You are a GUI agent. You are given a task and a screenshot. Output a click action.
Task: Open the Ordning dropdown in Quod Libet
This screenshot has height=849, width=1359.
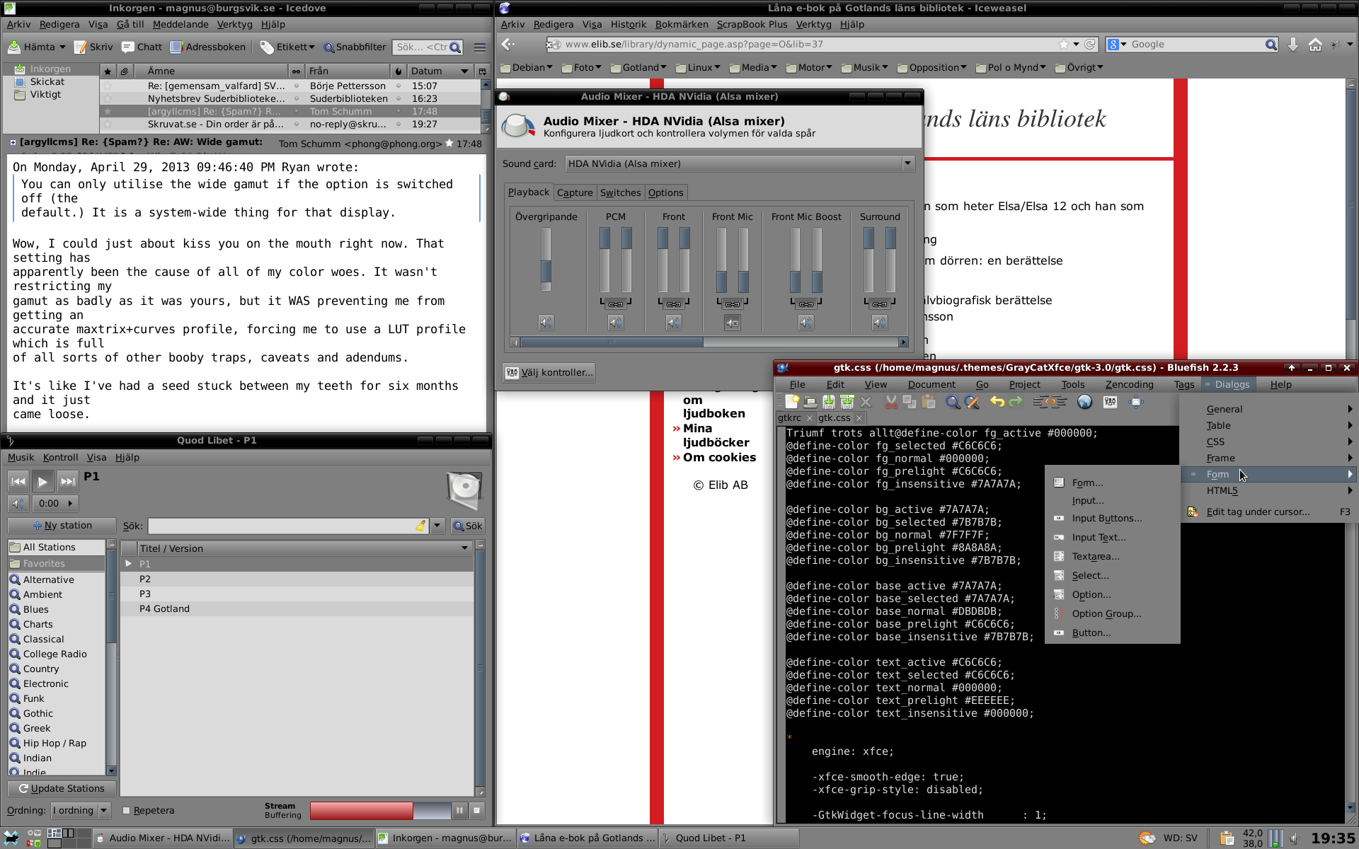pos(80,810)
